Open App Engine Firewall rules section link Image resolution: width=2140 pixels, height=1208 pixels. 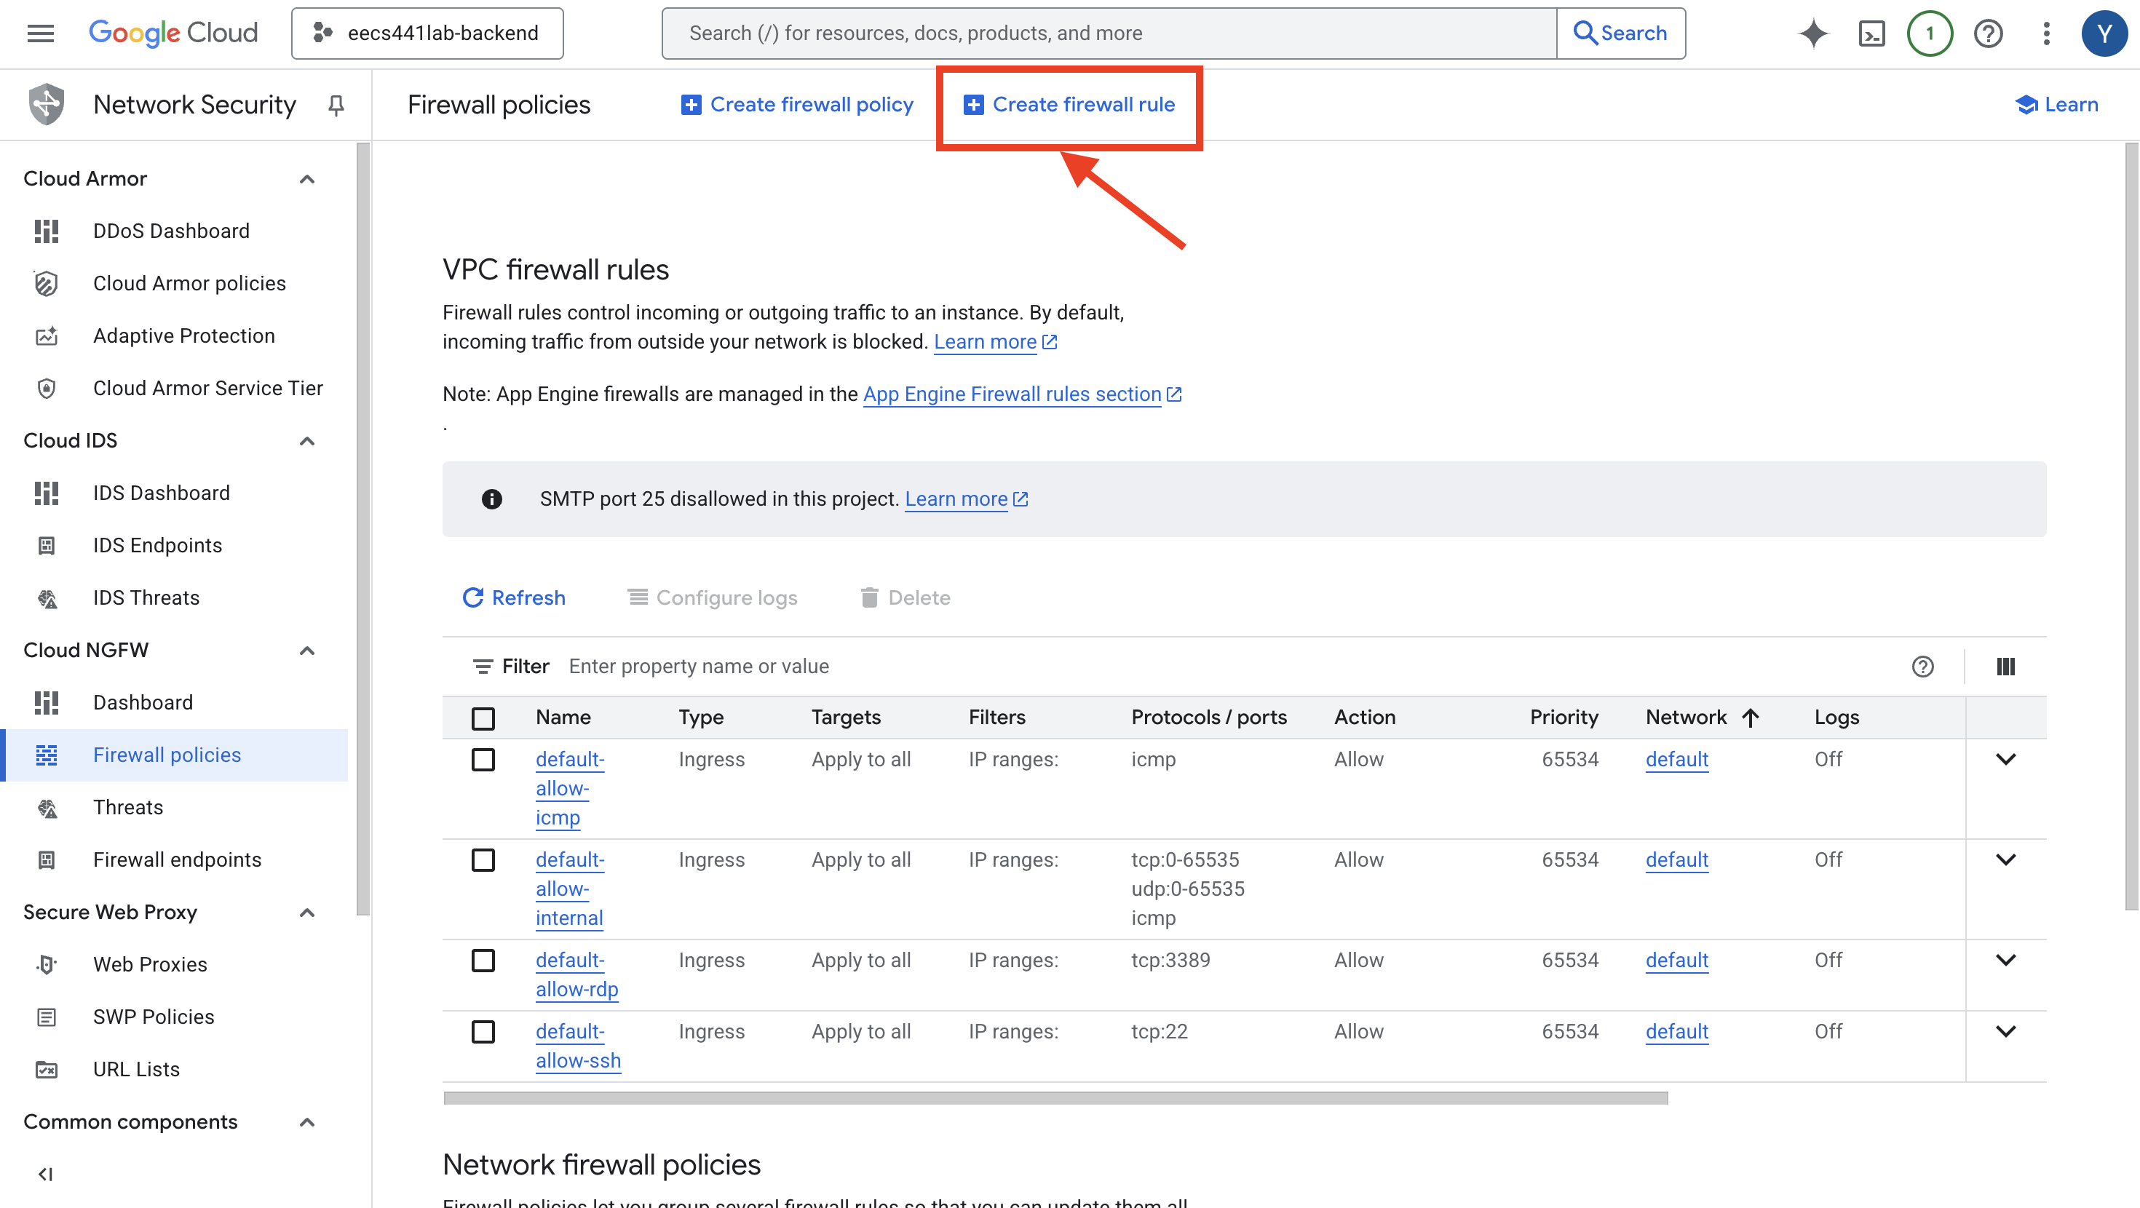(x=1012, y=394)
